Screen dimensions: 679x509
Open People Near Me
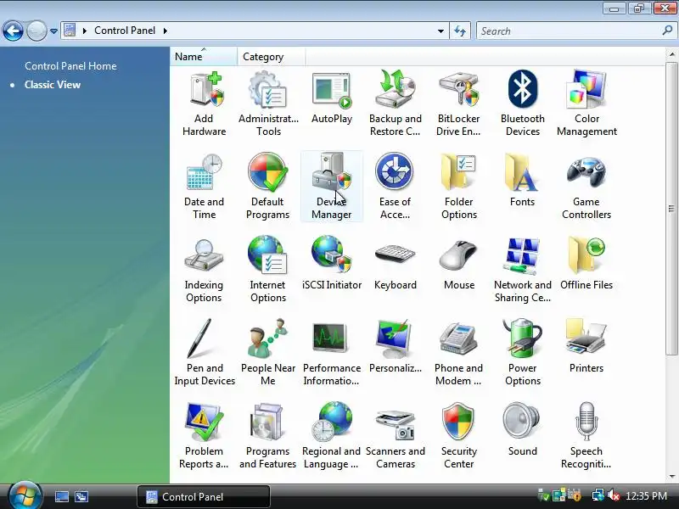[x=267, y=353]
